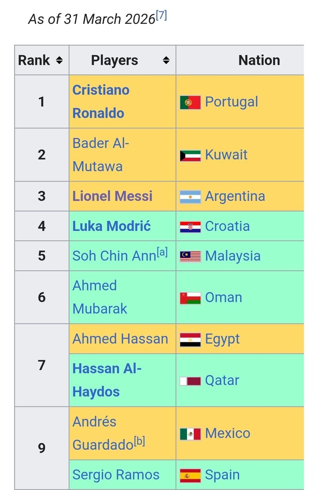Click the Egypt flag icon
The width and height of the screenshot is (318, 490).
[190, 340]
